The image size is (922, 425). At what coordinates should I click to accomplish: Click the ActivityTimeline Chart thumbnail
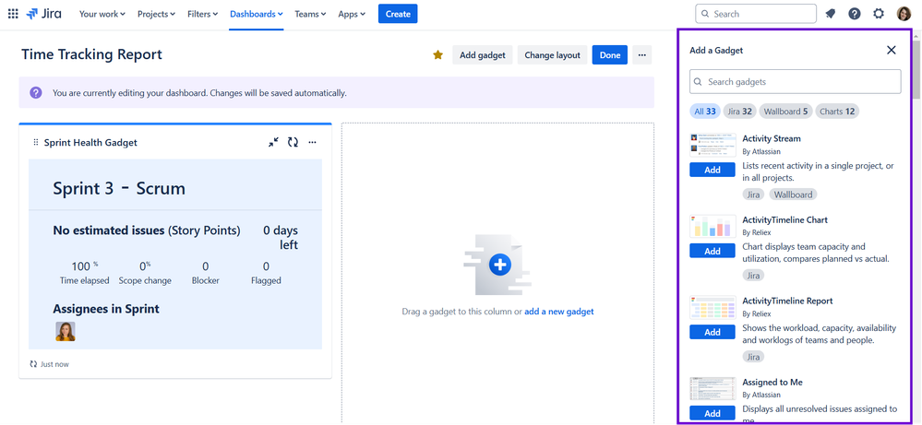point(712,226)
